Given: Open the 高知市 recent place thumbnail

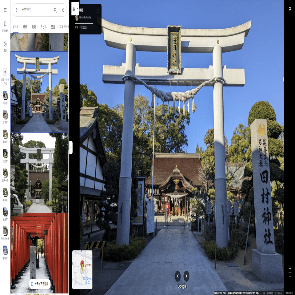Looking at the screenshot, I should pos(5,153).
